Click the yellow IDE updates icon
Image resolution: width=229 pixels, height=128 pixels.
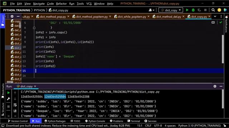[219, 10]
